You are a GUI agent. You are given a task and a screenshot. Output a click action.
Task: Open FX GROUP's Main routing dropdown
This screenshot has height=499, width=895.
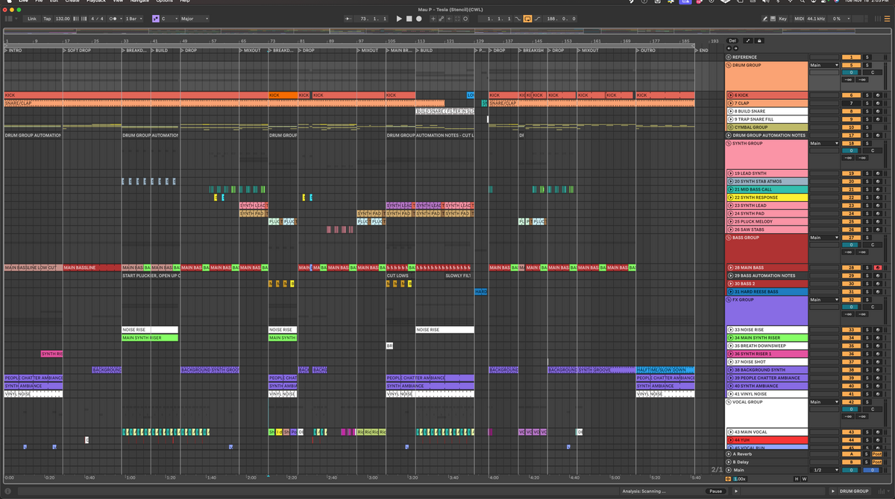tap(824, 300)
